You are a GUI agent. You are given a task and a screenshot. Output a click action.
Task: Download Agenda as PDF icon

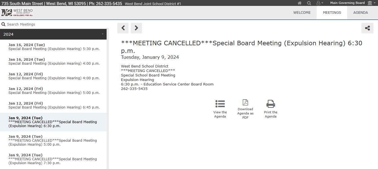(x=245, y=103)
